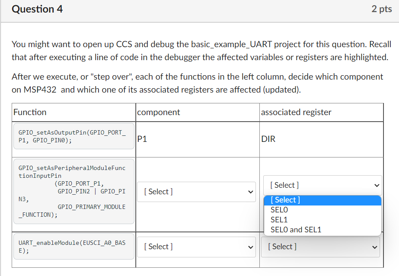Open the component dropdown for GPIO_setAsPeripheralModuleFunctionInputPin
This screenshot has width=399, height=276.
(197, 192)
